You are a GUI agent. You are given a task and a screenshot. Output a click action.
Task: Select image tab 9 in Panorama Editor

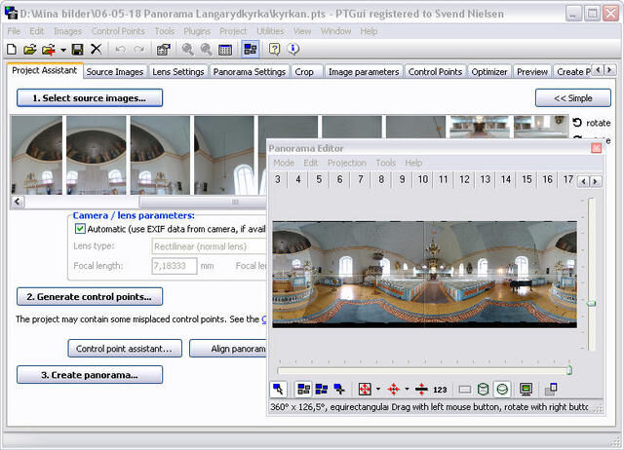(402, 180)
